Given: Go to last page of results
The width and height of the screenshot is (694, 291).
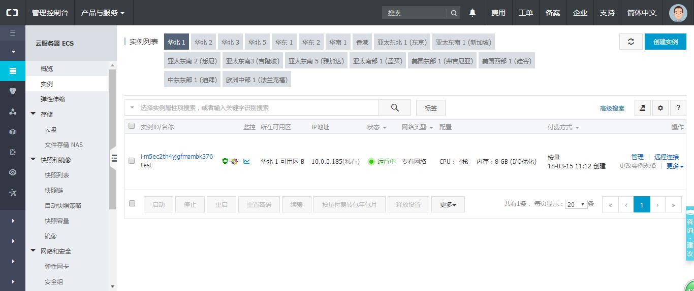Looking at the screenshot, I should [674, 205].
